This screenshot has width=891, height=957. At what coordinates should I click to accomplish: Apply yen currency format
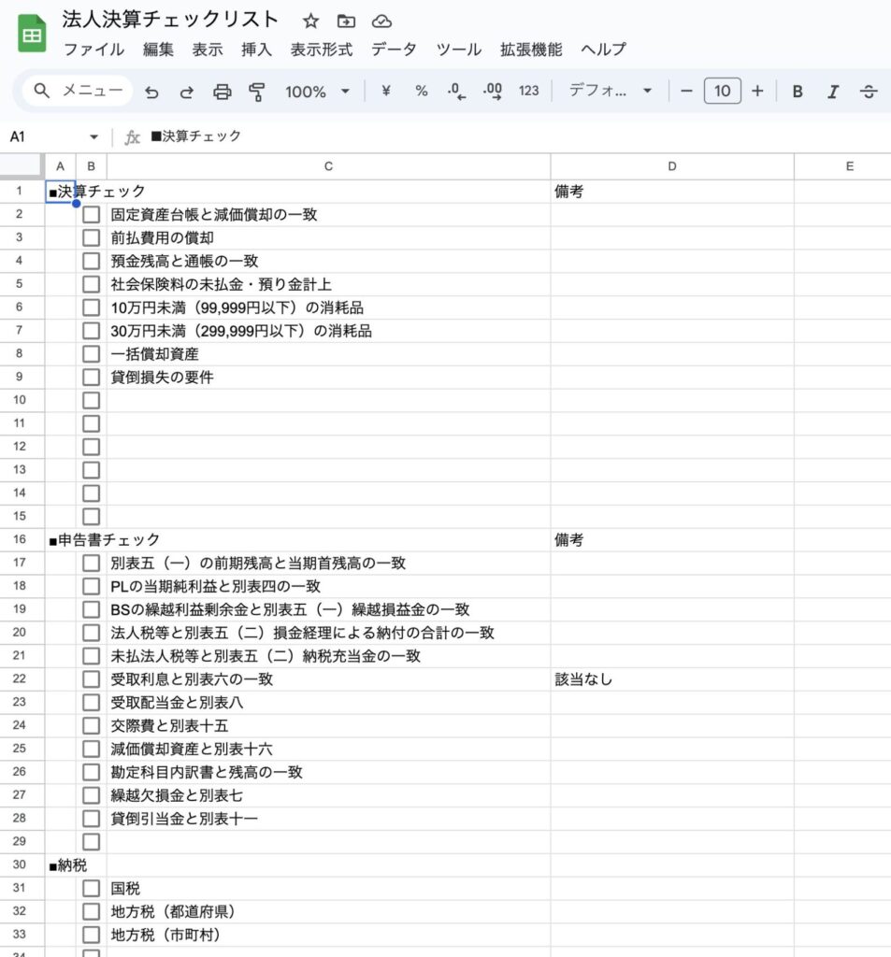pyautogui.click(x=386, y=92)
